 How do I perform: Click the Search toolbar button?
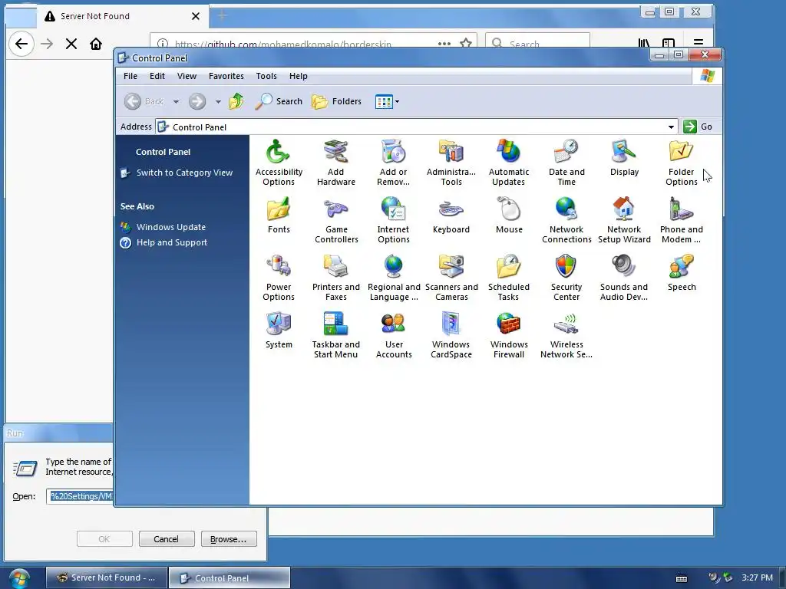pyautogui.click(x=279, y=101)
